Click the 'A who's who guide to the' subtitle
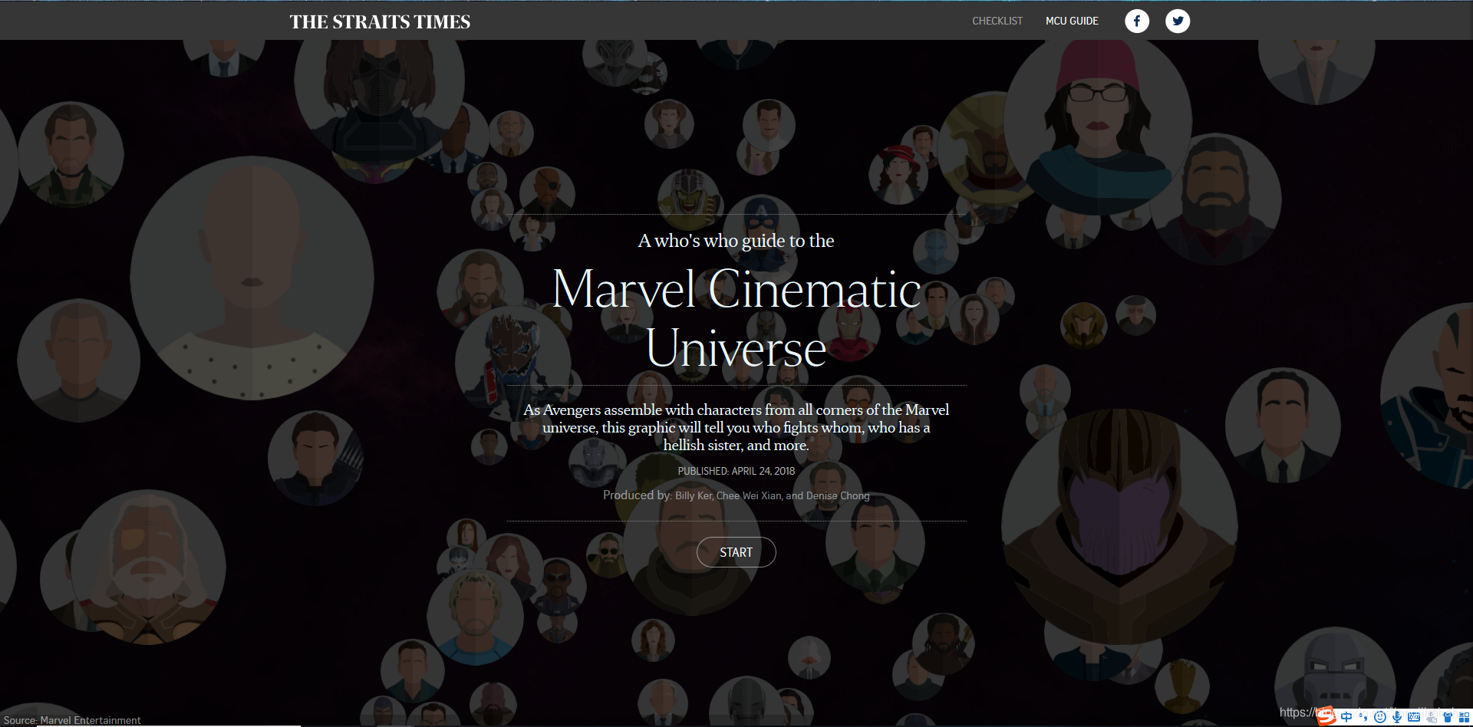This screenshot has width=1473, height=727. coord(736,241)
